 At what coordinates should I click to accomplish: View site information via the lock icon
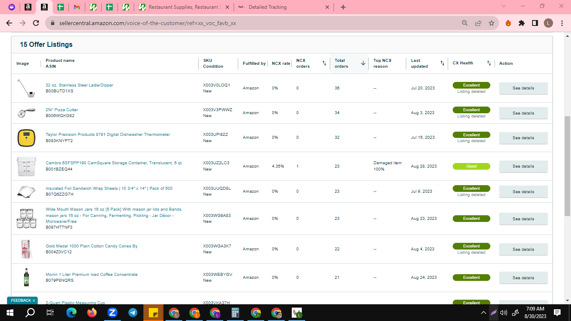53,23
